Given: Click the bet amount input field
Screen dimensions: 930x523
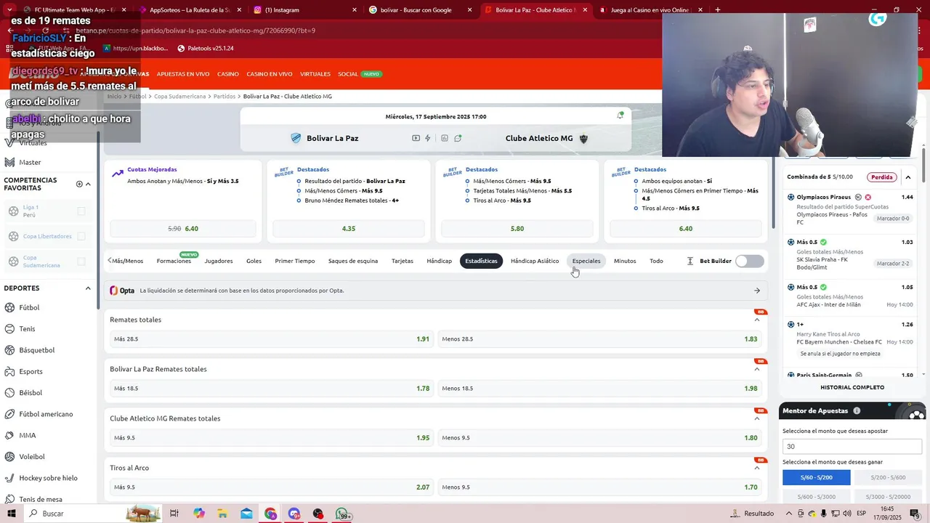Looking at the screenshot, I should click(852, 447).
